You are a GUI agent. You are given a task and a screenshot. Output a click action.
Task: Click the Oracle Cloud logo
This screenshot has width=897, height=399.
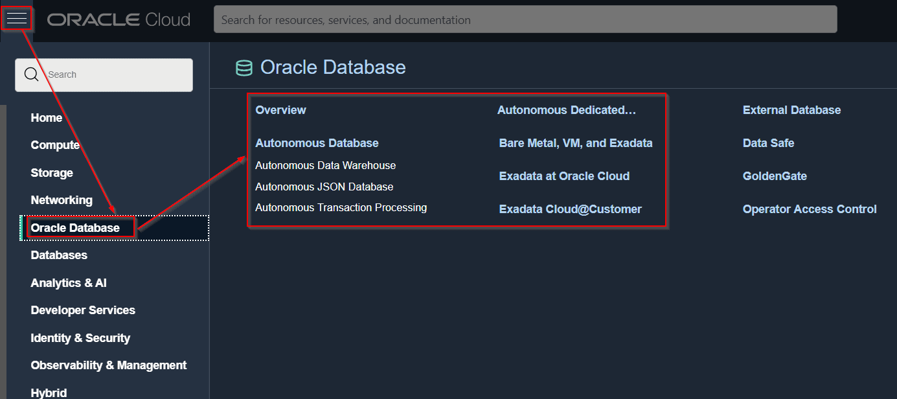(119, 19)
